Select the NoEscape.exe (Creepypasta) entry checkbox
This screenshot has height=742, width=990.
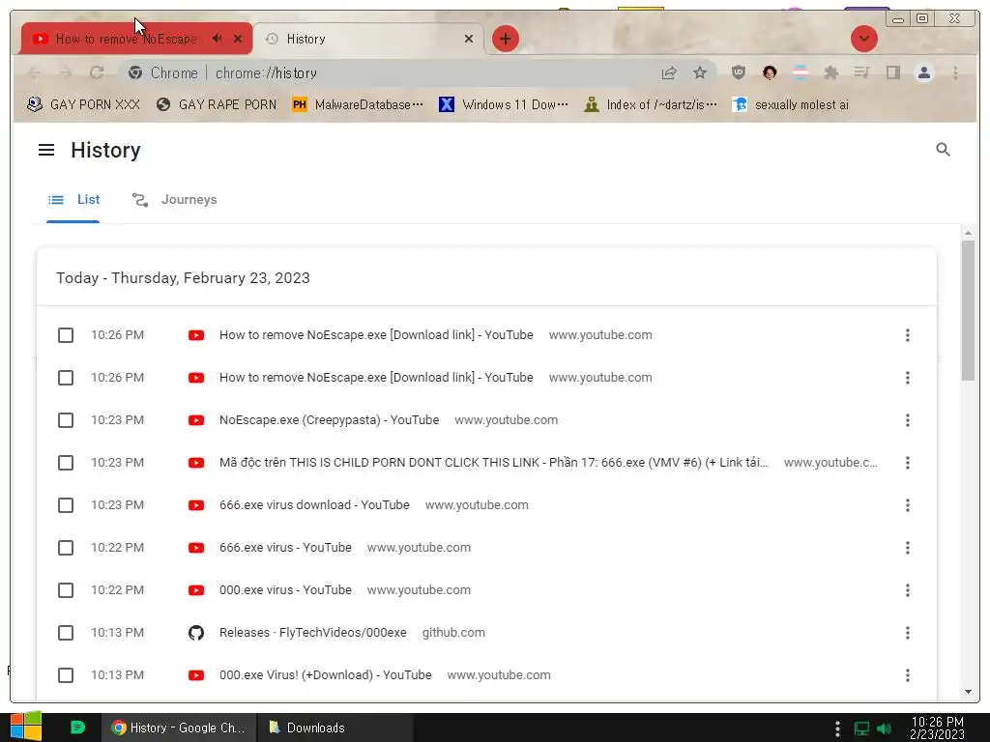[66, 420]
